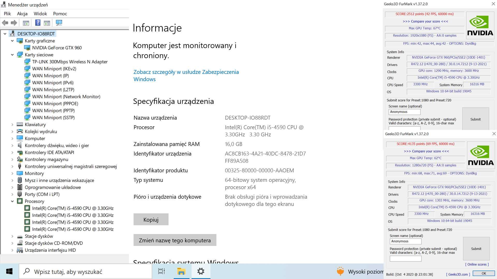
Task: Click the Porty (COM i LPT) icon
Action: click(20, 194)
